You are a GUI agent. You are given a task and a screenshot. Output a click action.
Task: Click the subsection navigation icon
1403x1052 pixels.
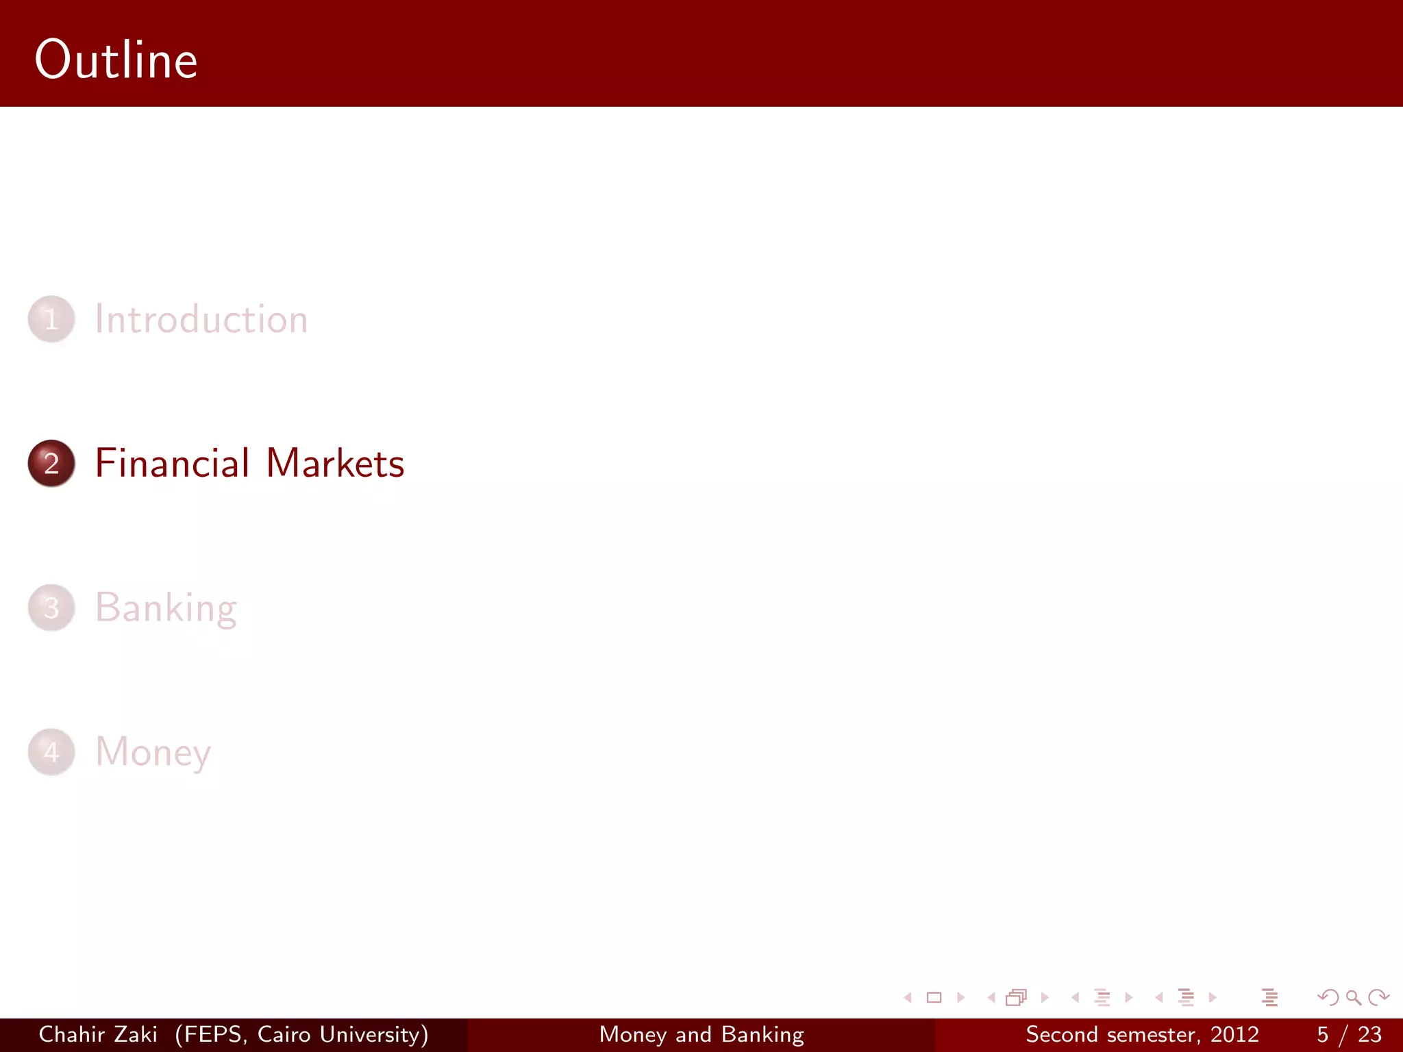[1102, 998]
